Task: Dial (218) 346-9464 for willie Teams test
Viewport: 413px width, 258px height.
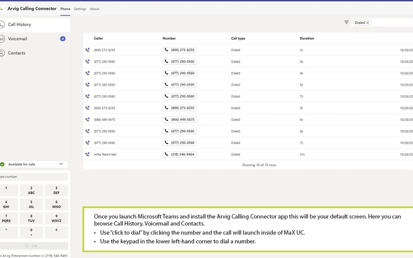Action: [180, 154]
